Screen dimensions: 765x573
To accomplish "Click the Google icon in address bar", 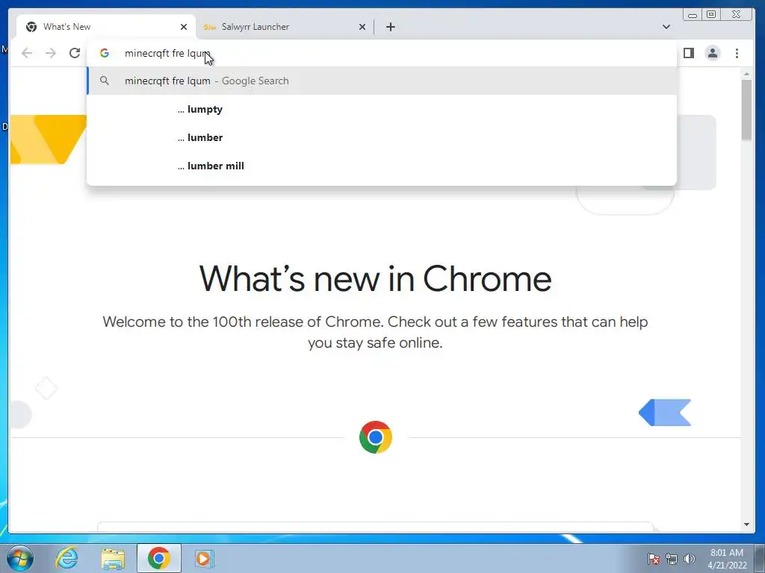I will (x=105, y=53).
